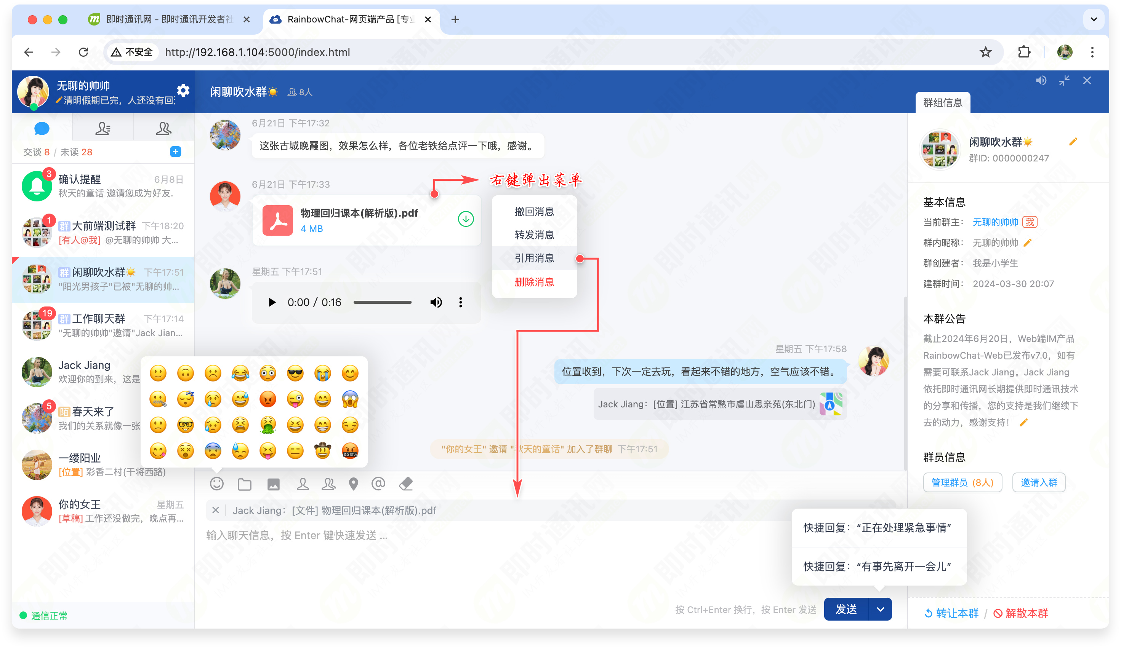Image resolution: width=1121 pixels, height=648 pixels.
Task: Click the eraser icon to clear input
Action: point(407,484)
